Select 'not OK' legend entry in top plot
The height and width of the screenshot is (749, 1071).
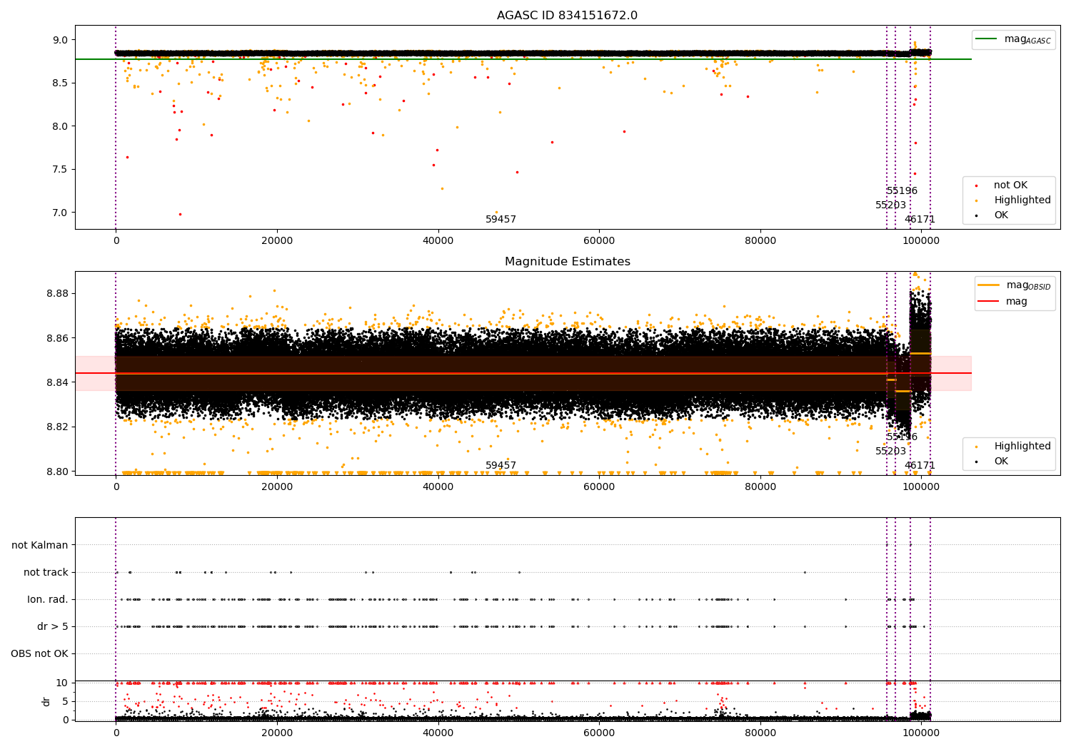click(1010, 185)
